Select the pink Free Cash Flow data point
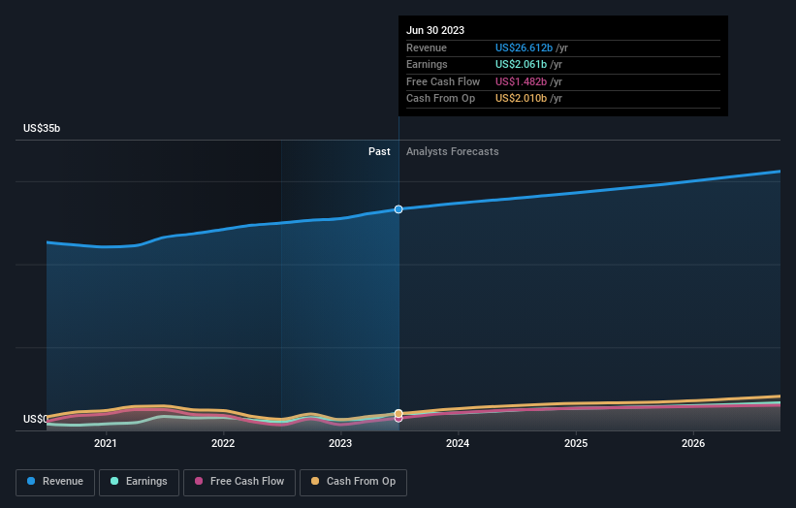Image resolution: width=796 pixels, height=508 pixels. [398, 419]
